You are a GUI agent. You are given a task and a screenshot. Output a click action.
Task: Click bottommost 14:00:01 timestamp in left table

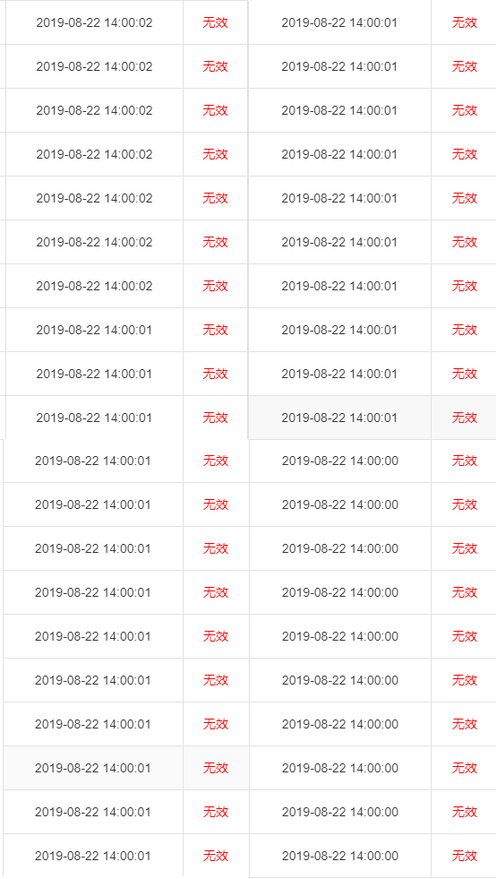(93, 856)
